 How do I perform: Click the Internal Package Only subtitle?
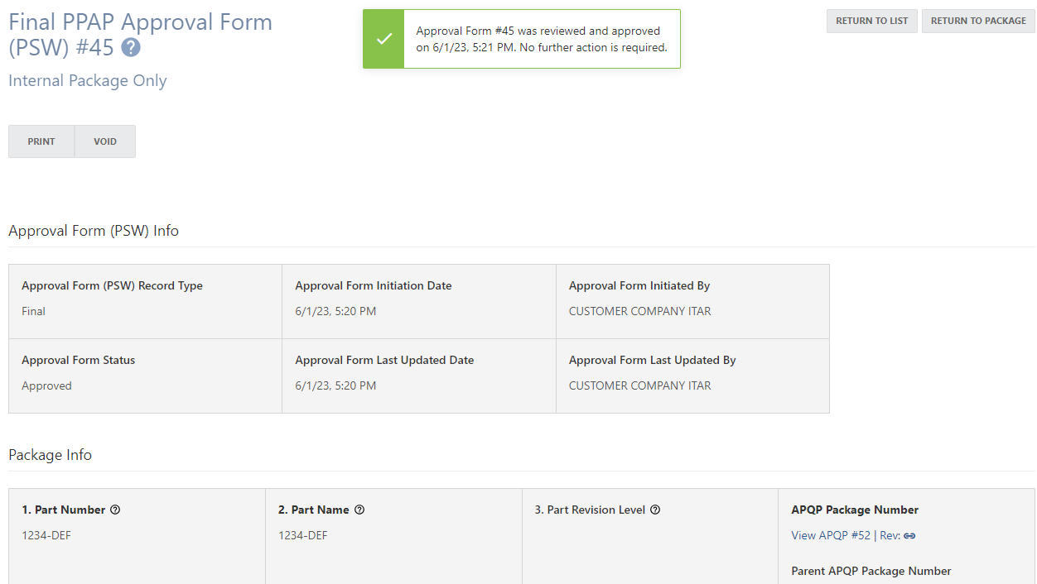click(x=87, y=80)
